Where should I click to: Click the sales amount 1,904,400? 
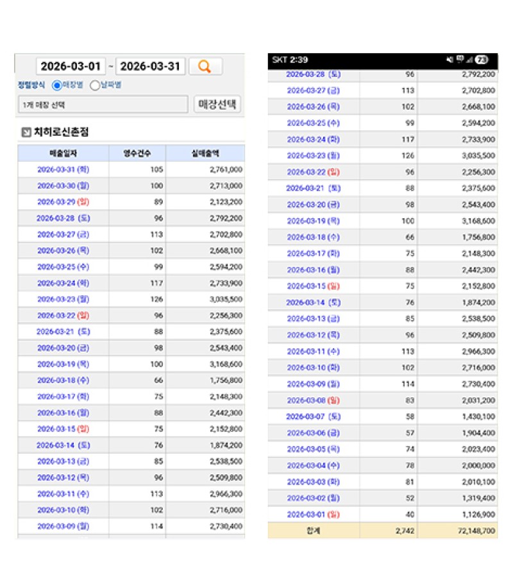(478, 433)
